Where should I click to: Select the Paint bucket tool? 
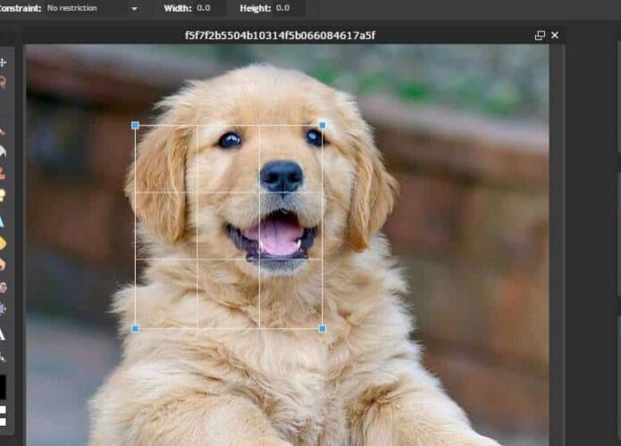pyautogui.click(x=3, y=152)
